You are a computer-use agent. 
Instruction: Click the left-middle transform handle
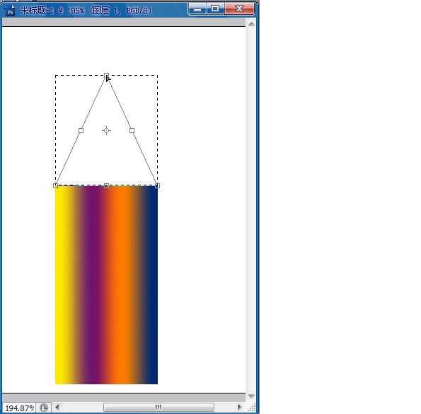tap(81, 130)
